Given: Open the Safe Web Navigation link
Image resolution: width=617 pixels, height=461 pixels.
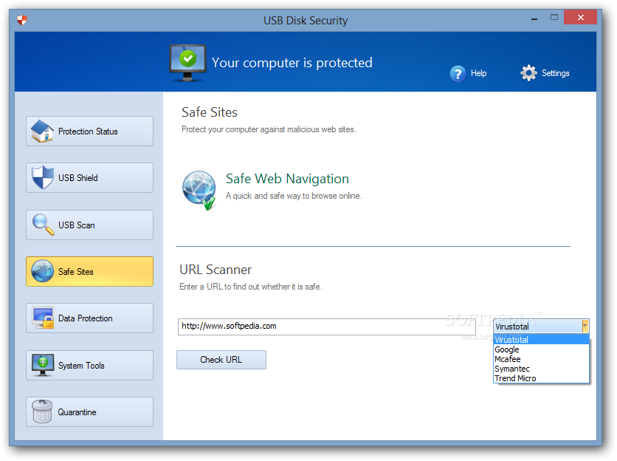Looking at the screenshot, I should [x=287, y=179].
